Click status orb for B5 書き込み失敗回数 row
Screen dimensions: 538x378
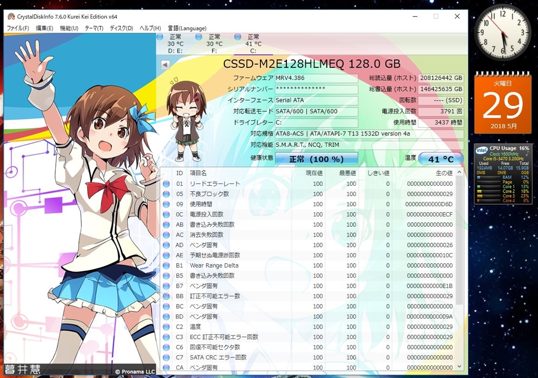coord(167,276)
